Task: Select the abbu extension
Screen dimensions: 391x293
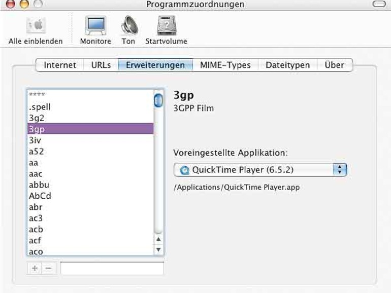Action: [x=90, y=185]
